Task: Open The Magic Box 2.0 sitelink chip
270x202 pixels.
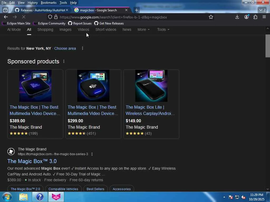Action: pos(25,189)
